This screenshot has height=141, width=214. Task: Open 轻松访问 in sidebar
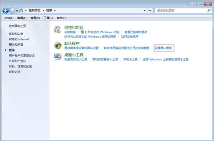[15, 72]
